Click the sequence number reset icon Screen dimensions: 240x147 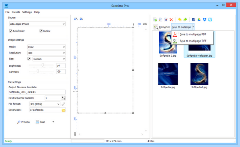[x=64, y=98]
